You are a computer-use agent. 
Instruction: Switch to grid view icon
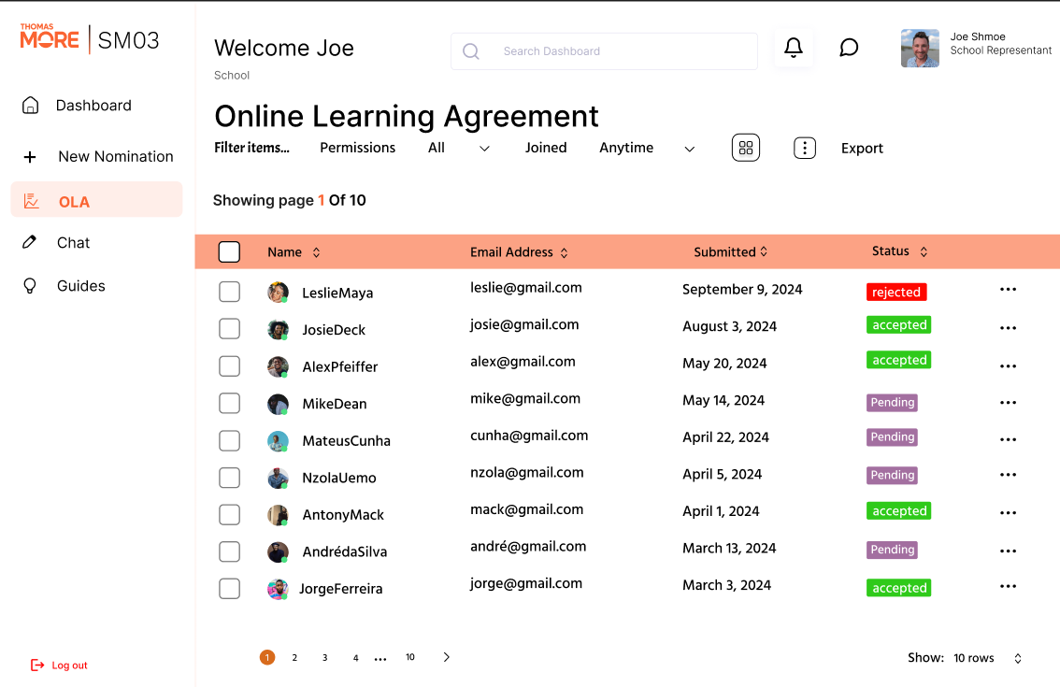pyautogui.click(x=745, y=148)
